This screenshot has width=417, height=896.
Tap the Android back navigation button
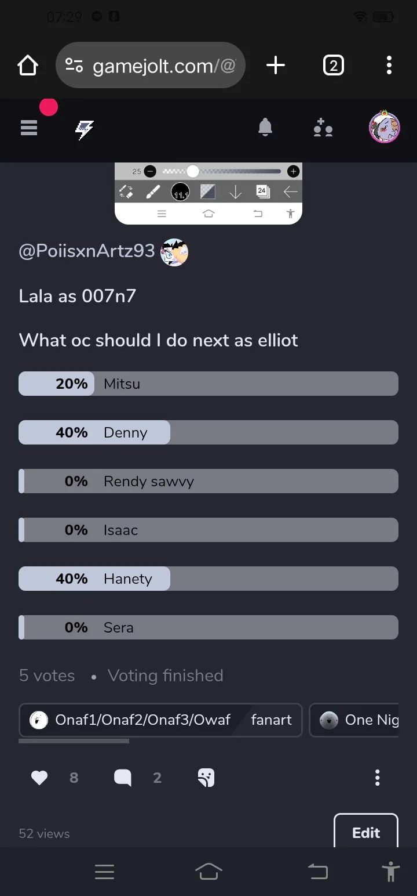pos(317,872)
